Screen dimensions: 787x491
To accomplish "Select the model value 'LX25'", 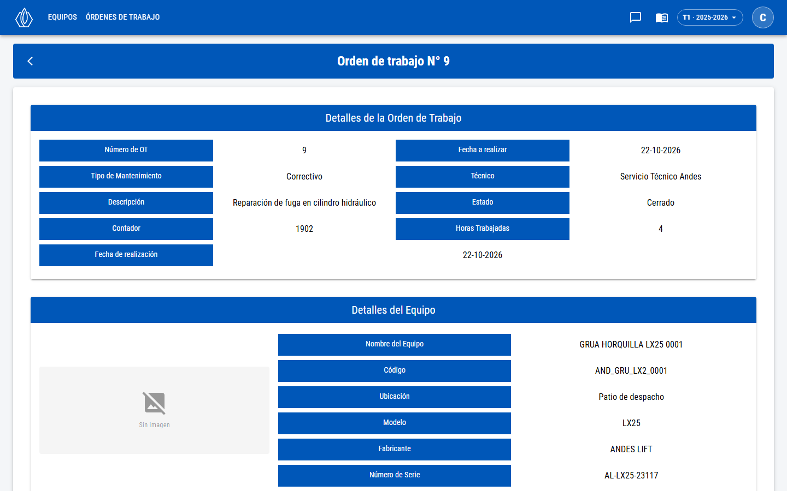I will coord(631,423).
